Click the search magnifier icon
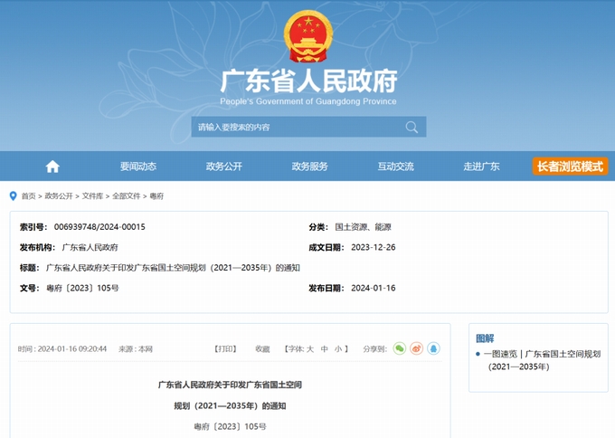 [412, 127]
